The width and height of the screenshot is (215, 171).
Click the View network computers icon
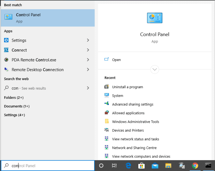coord(106,156)
